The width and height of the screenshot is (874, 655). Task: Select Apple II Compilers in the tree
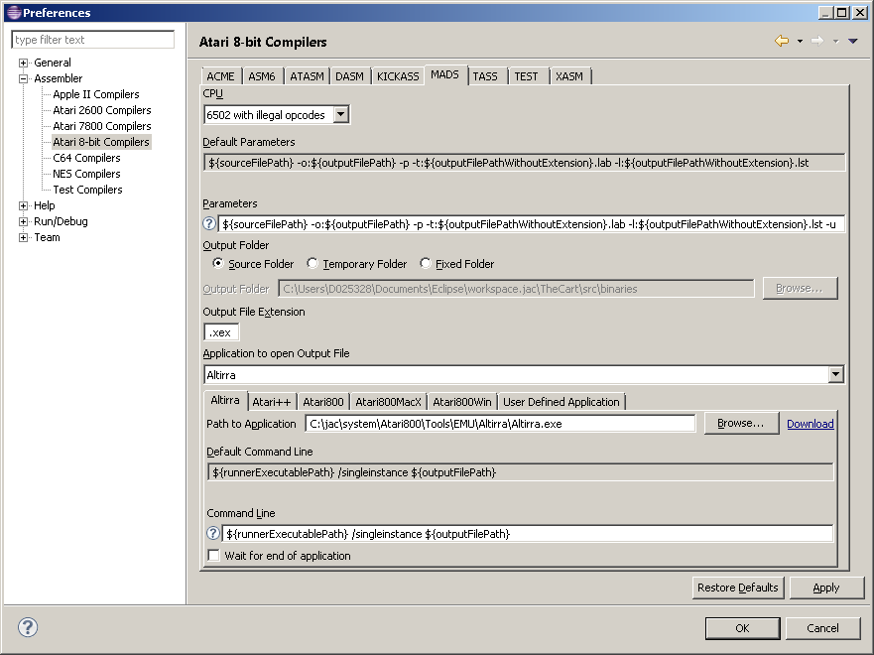[x=96, y=94]
